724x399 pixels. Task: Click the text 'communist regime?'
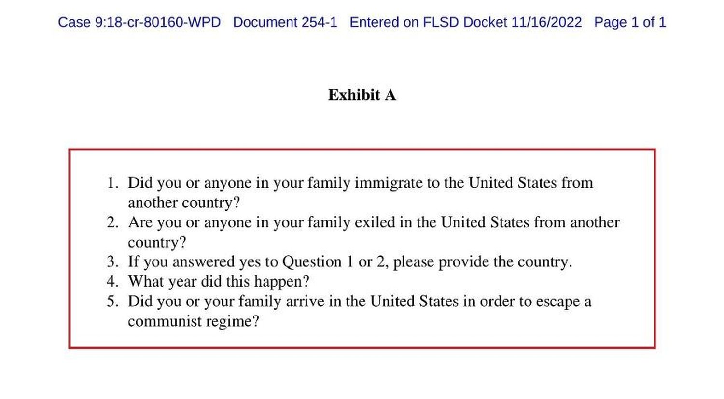tap(194, 321)
